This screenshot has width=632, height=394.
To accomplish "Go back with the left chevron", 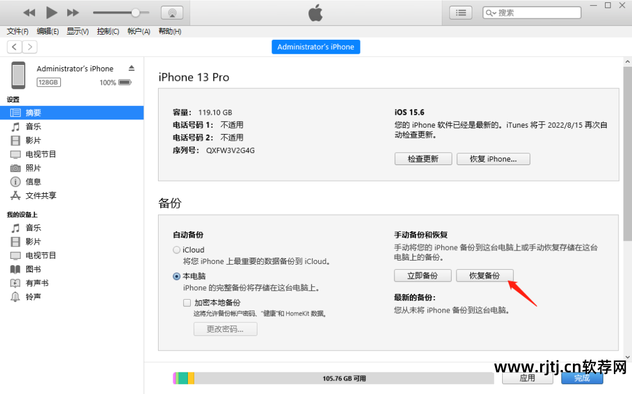I will pyautogui.click(x=15, y=47).
